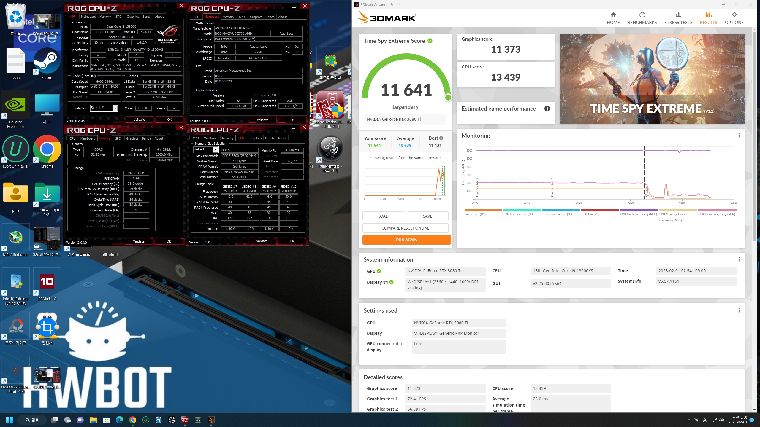The width and height of the screenshot is (760, 427).
Task: Click the CPU Temperature legend color bar
Action: coord(522,210)
